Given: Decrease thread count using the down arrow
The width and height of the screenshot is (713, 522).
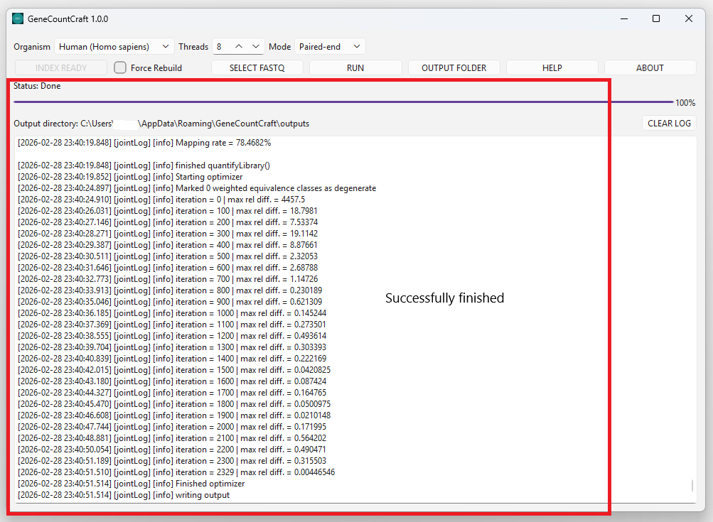Looking at the screenshot, I should (256, 46).
